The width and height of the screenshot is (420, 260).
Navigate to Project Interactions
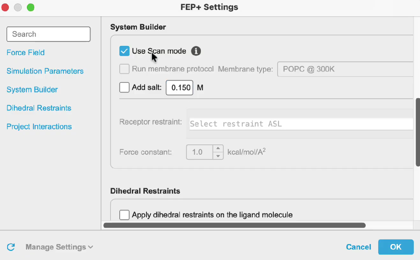[x=39, y=126]
